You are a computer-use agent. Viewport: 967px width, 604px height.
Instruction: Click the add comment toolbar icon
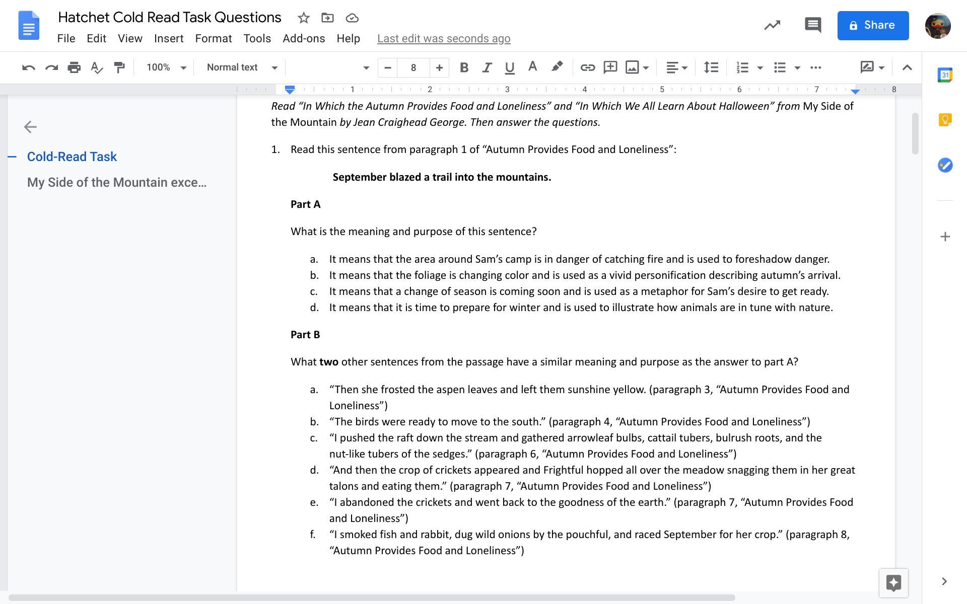[x=610, y=67]
